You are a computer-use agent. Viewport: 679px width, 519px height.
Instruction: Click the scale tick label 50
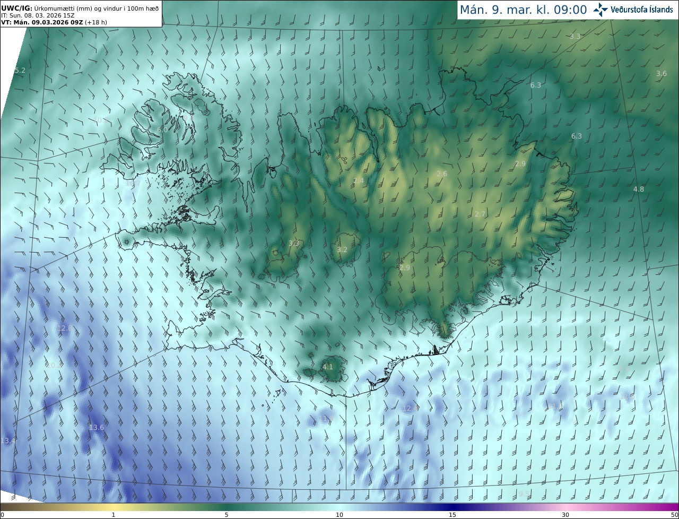pyautogui.click(x=675, y=515)
